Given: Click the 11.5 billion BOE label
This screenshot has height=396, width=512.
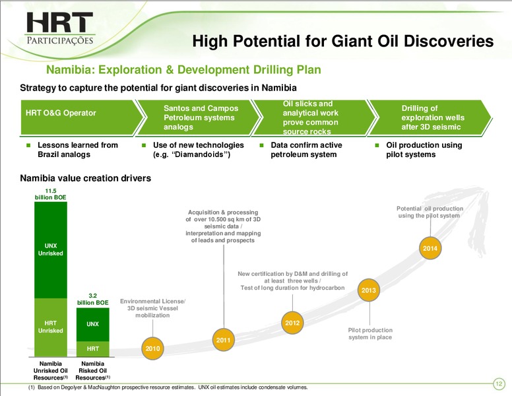Looking at the screenshot, I should [51, 194].
